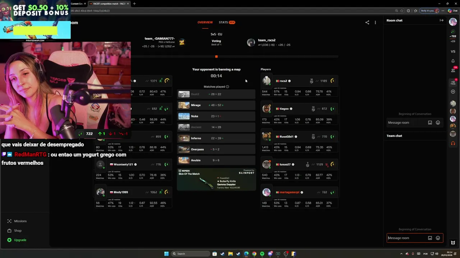Screen dimensions: 460x258
Task: Open player martagamerpt profile
Action: 289,192
